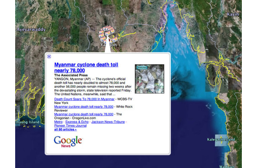Open the Jackson News-Tribune link

click(108, 122)
